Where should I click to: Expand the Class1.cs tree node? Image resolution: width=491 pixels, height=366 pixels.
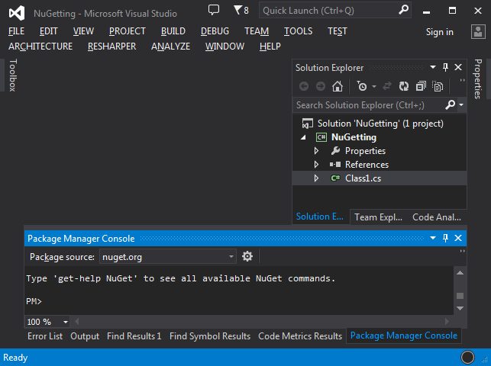[316, 178]
